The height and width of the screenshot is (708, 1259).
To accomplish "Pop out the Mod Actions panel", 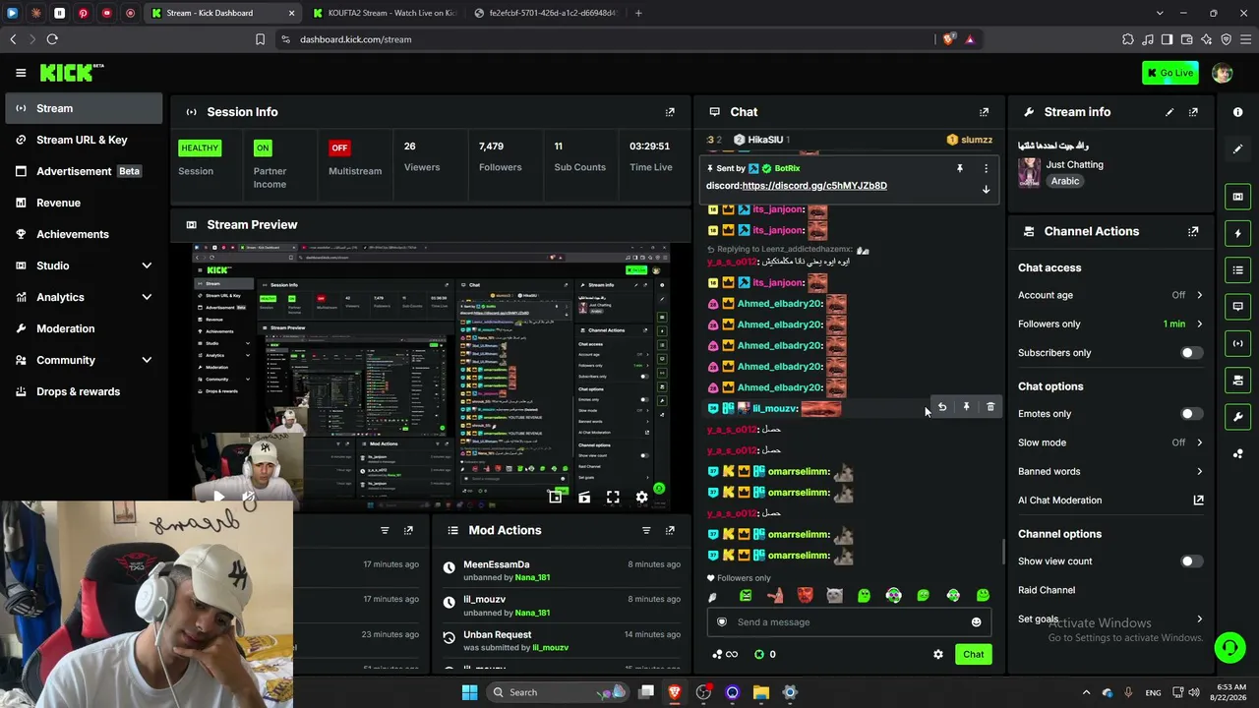I will pos(670,531).
